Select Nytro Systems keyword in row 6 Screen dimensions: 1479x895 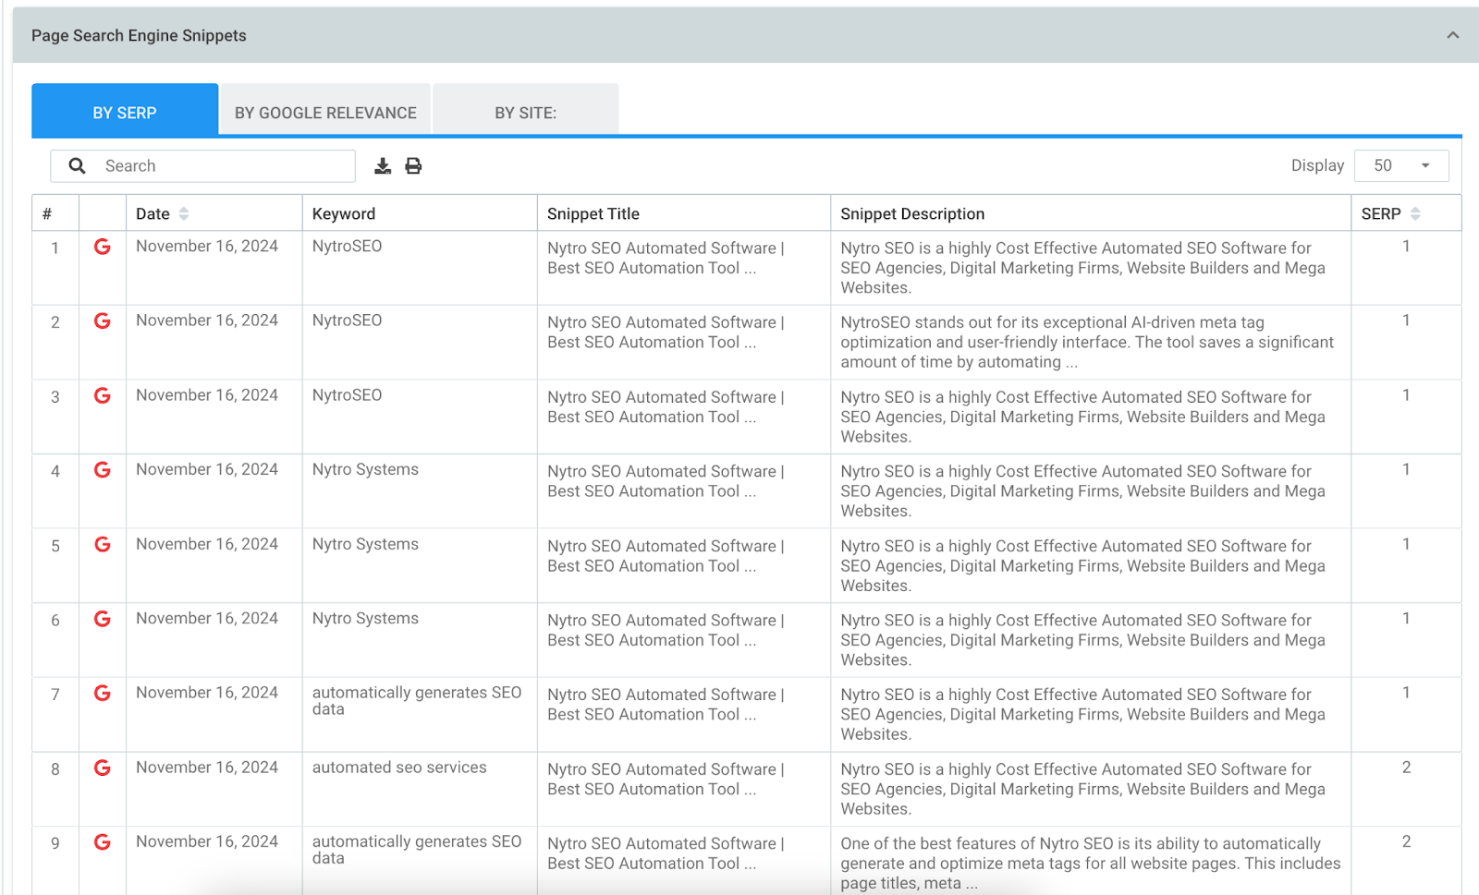[x=365, y=618]
